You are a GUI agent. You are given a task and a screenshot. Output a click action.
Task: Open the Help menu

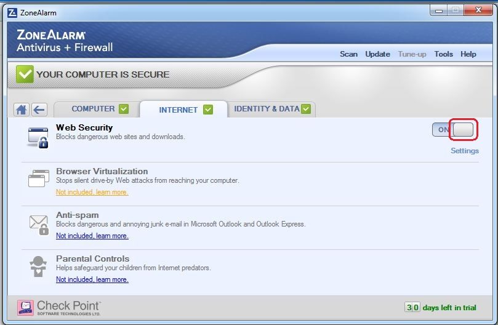(x=468, y=54)
